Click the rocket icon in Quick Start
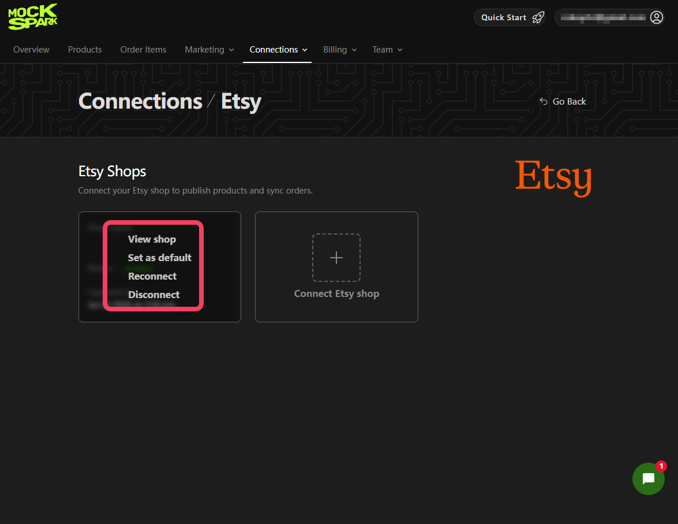This screenshot has height=524, width=678. pyautogui.click(x=538, y=18)
